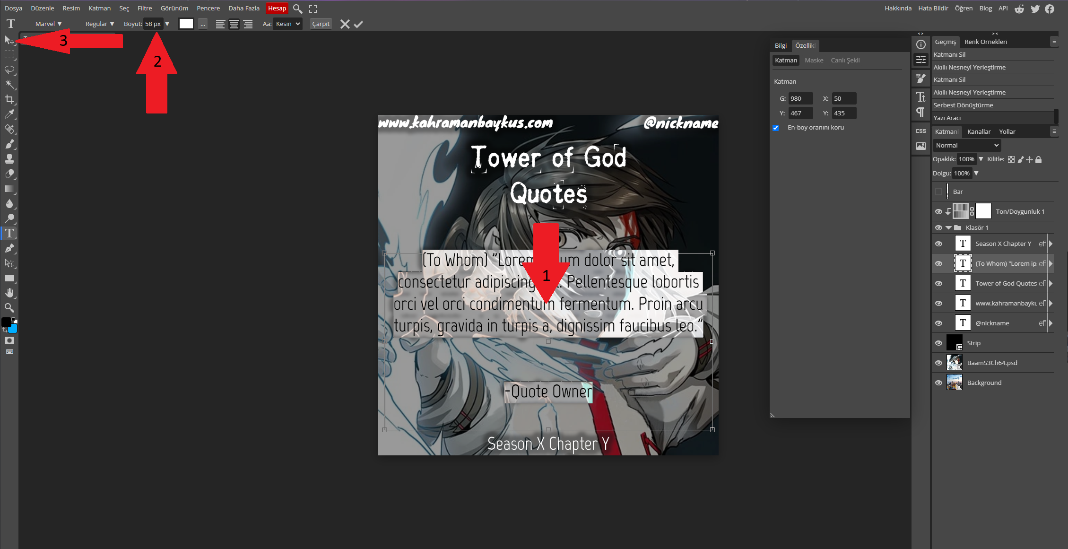
Task: Select the Rectangular Select tool
Action: pos(9,55)
